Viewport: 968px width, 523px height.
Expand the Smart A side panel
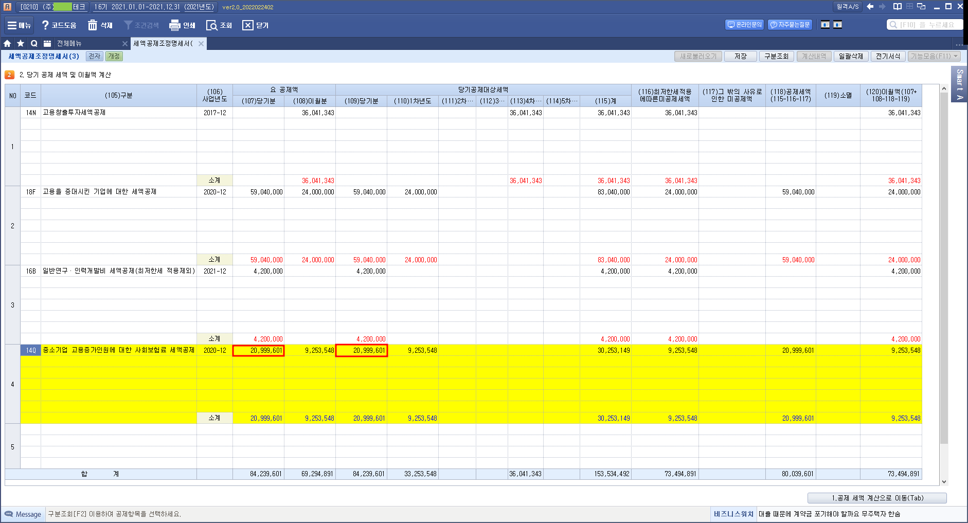959,84
